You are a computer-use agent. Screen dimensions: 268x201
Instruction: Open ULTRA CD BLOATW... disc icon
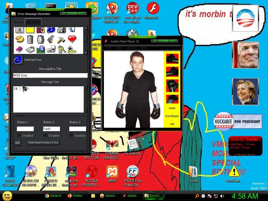[31, 176]
